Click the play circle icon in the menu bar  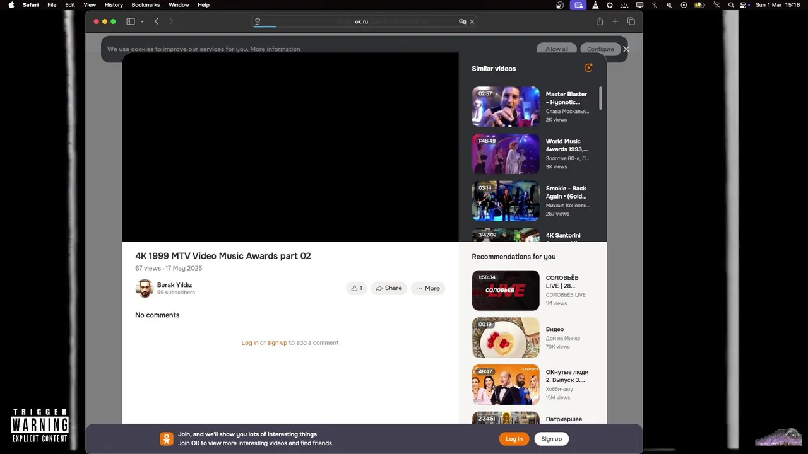(684, 4)
